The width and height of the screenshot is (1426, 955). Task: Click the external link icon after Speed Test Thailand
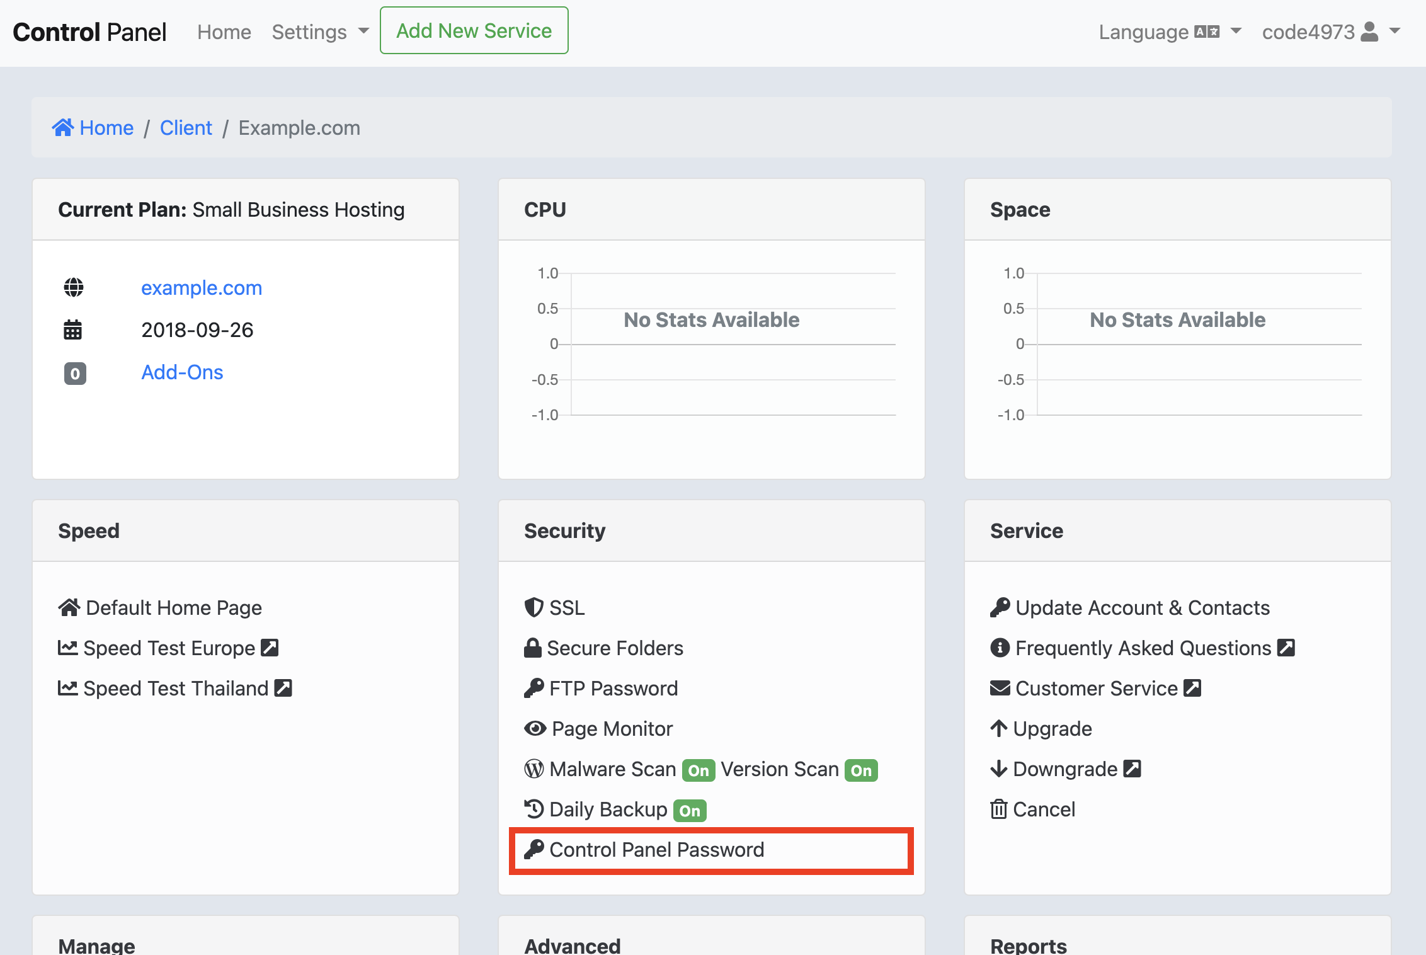(x=283, y=688)
